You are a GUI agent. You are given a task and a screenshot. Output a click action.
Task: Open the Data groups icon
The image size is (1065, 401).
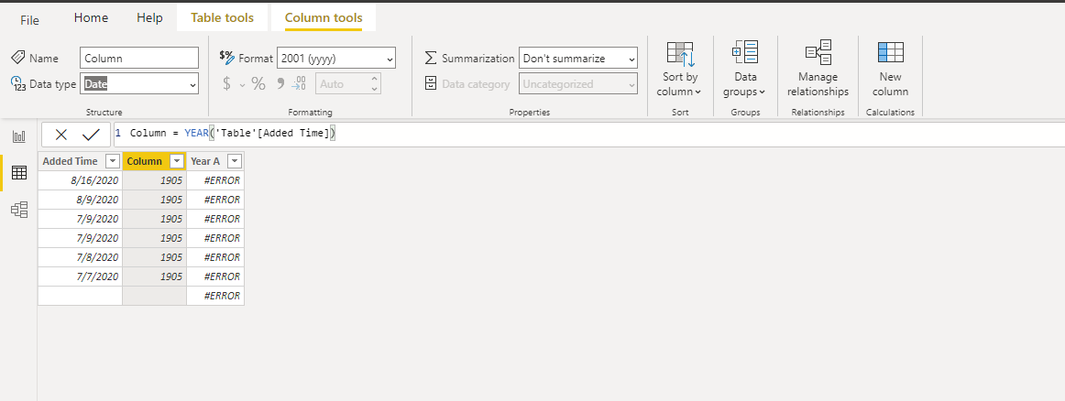point(744,52)
